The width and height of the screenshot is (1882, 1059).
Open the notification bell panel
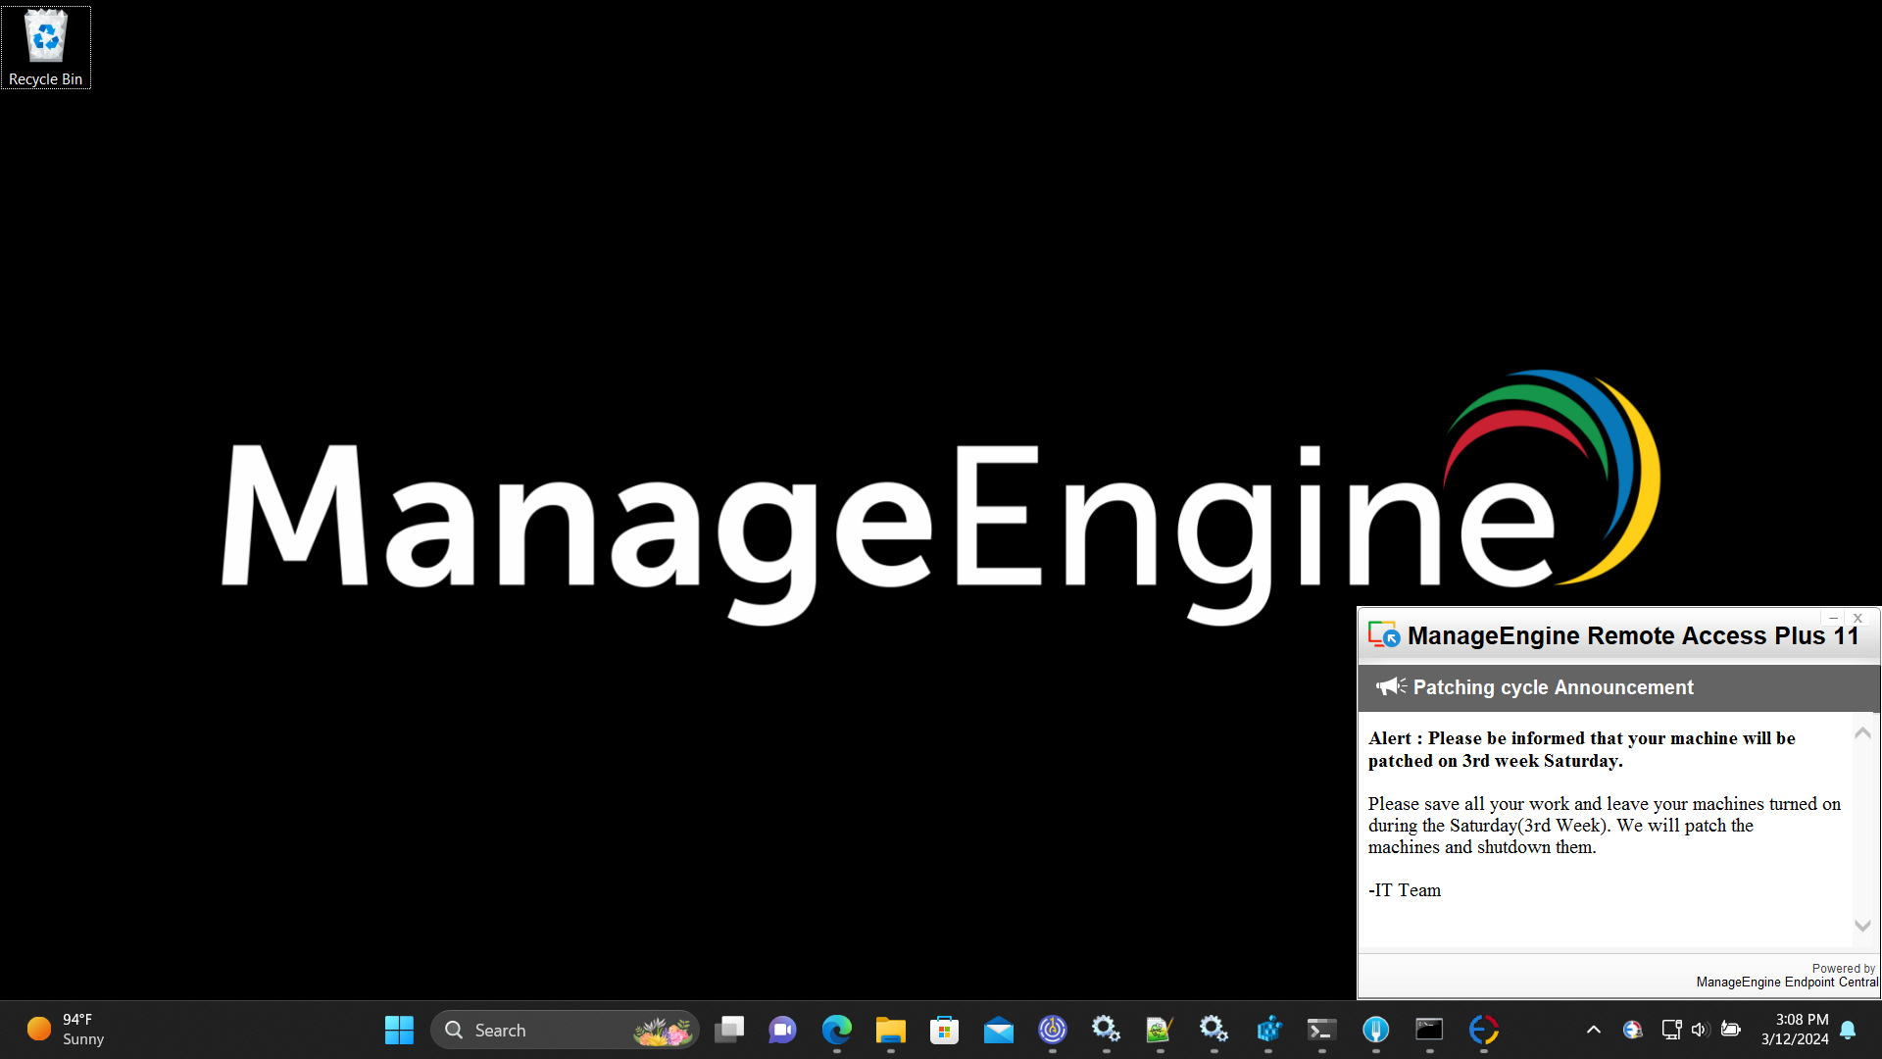click(1848, 1030)
